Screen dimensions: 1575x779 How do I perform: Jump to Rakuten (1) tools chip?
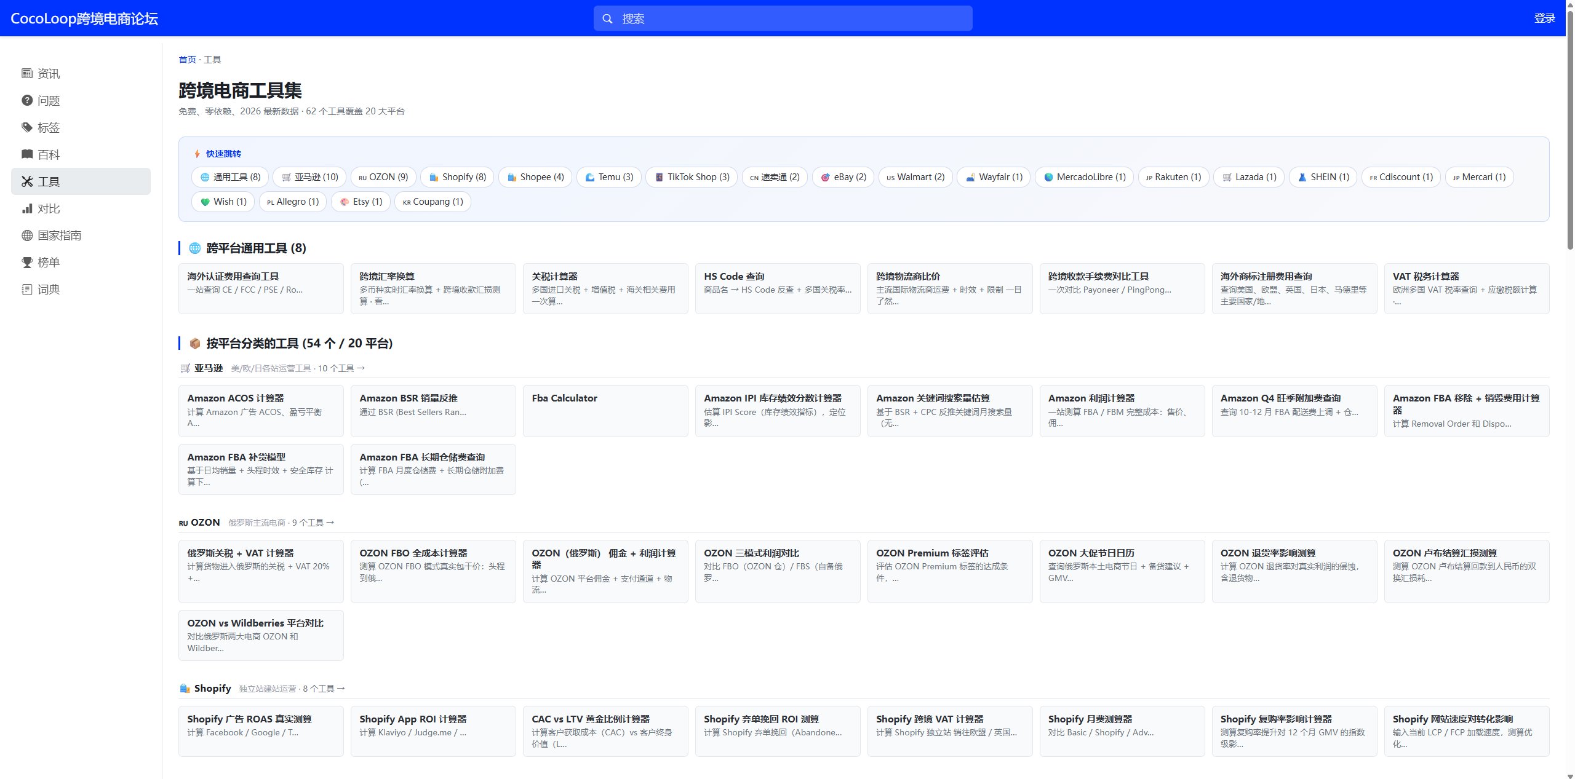click(1173, 177)
